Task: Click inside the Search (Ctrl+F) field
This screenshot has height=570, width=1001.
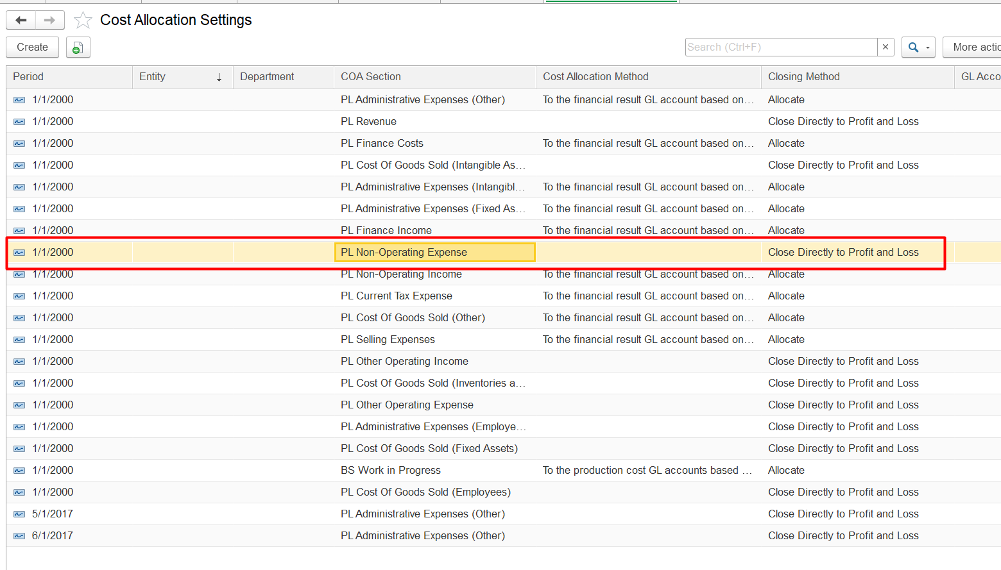Action: (780, 47)
